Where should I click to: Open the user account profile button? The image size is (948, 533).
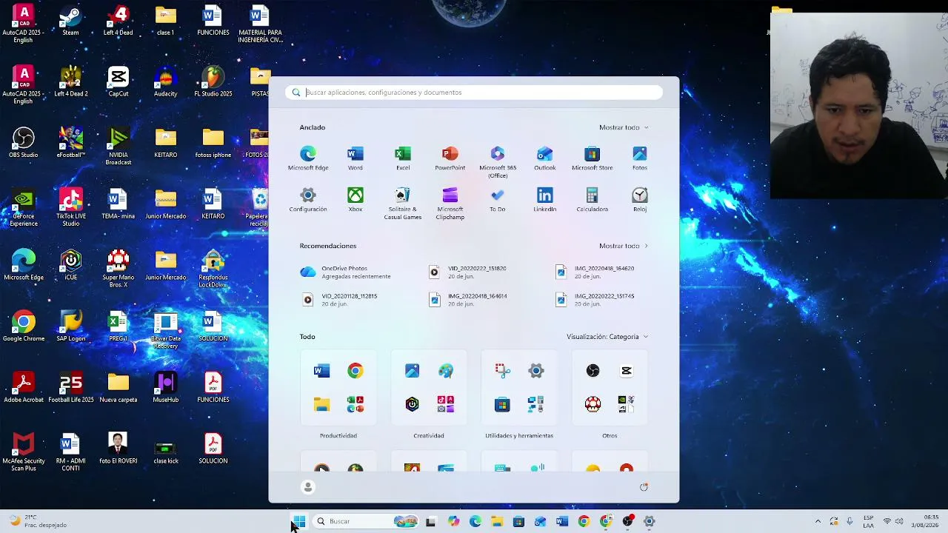click(308, 486)
